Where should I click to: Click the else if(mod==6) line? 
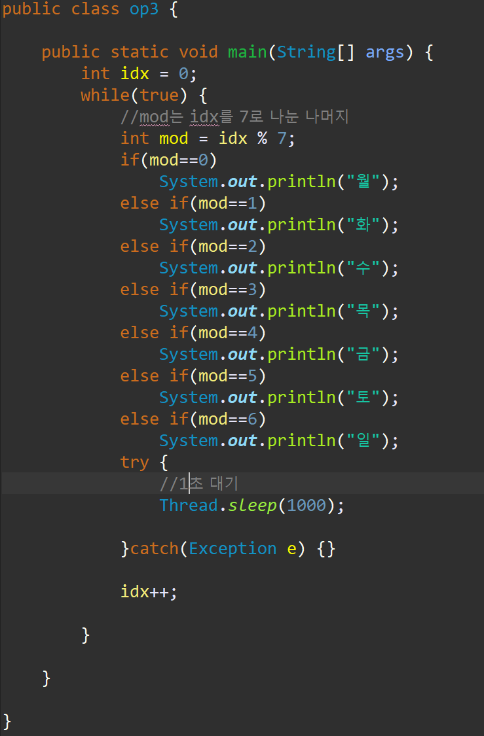coord(193,419)
